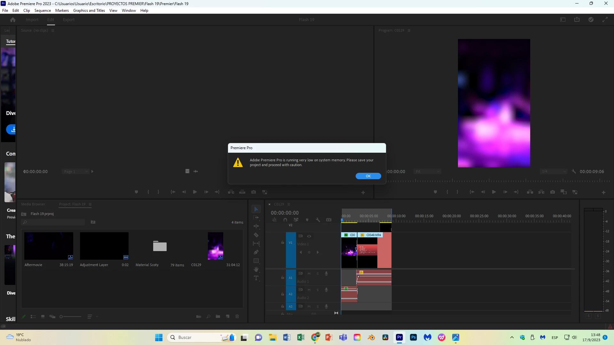614x345 pixels.
Task: Click Export Frame camera in Program monitor
Action: tap(553, 192)
